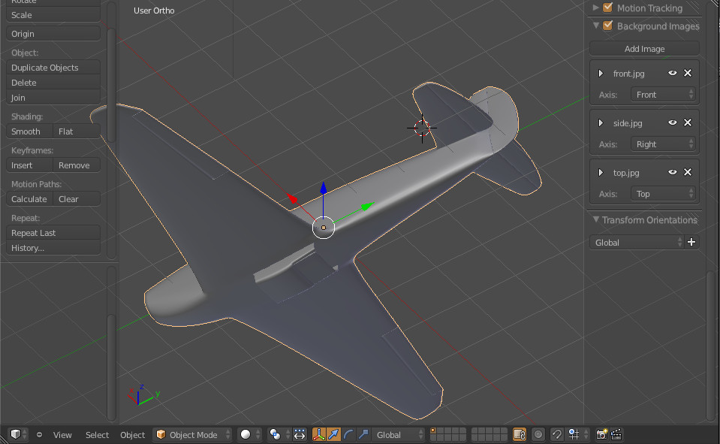
Task: Open the viewport shading sphere selector
Action: point(250,434)
